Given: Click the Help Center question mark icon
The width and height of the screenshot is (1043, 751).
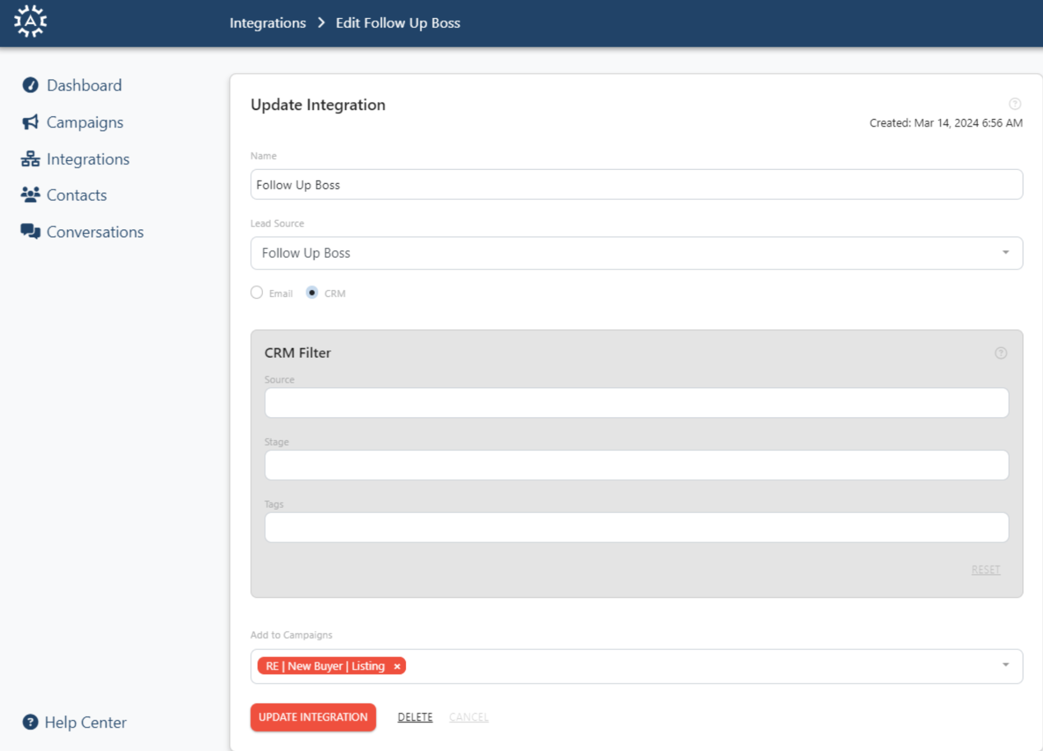Looking at the screenshot, I should pyautogui.click(x=30, y=722).
